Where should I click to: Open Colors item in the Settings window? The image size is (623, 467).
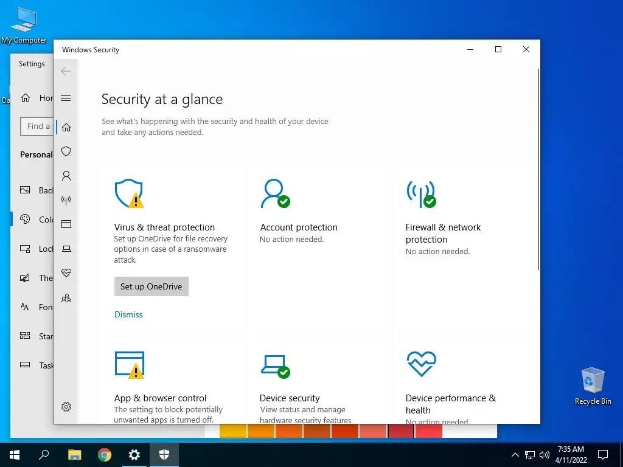coord(33,219)
